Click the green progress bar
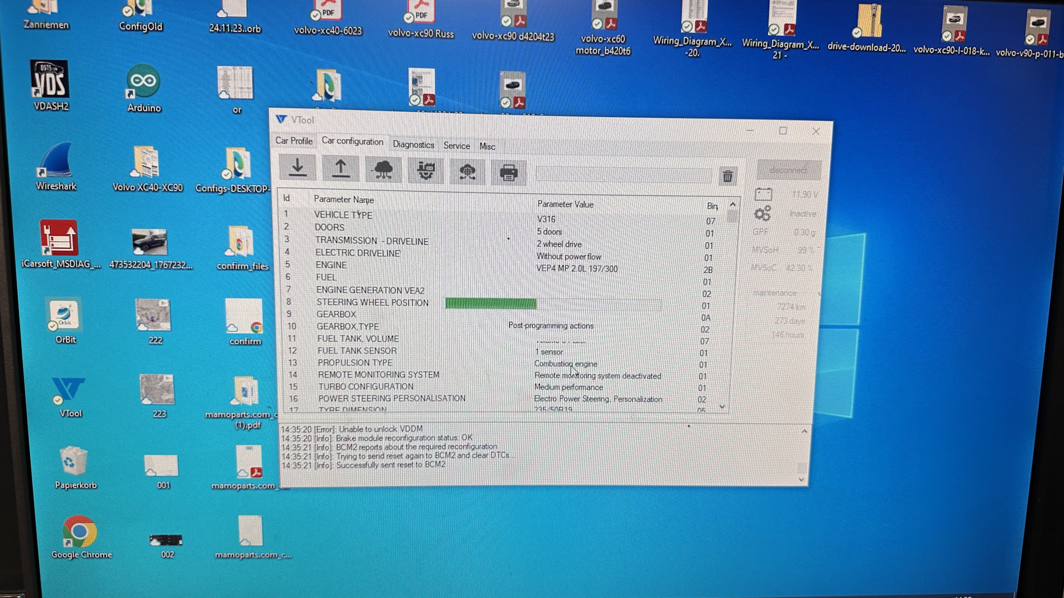 click(x=490, y=303)
